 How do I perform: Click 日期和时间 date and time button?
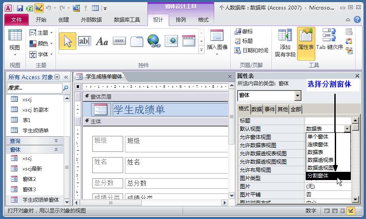[x=251, y=50]
